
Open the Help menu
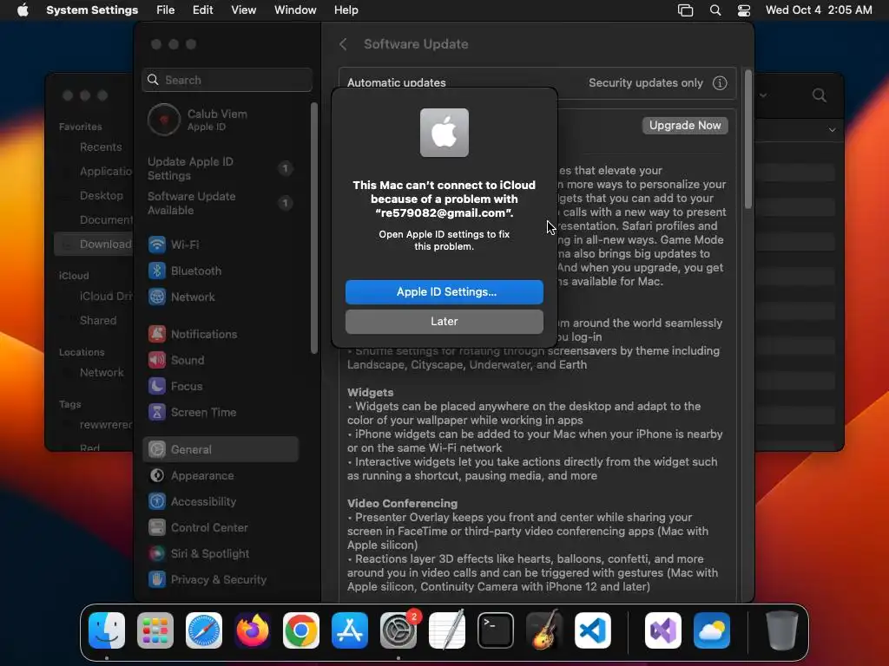click(x=346, y=10)
